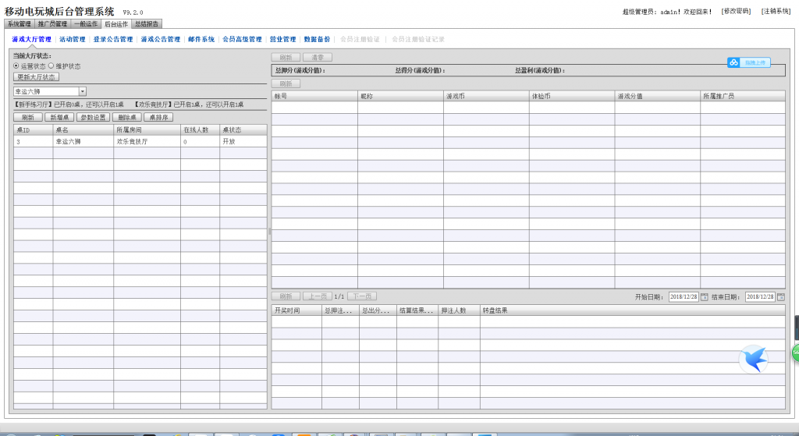Open the end date calendar picker icon
799x436 pixels.
point(780,297)
